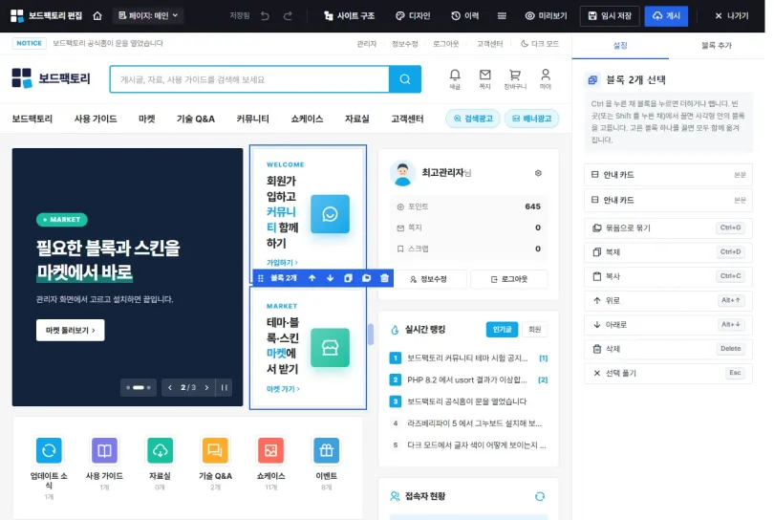Click the drag handle on the 블록 2개 toolbar
Screen dimensions: 774x520
261,278
